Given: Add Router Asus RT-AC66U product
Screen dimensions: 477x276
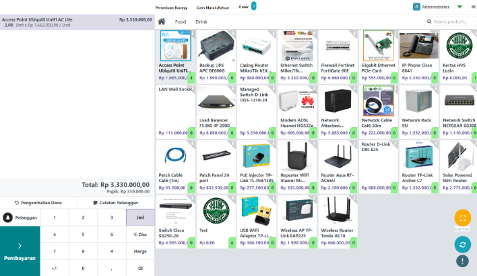Looking at the screenshot, I should (x=337, y=166).
